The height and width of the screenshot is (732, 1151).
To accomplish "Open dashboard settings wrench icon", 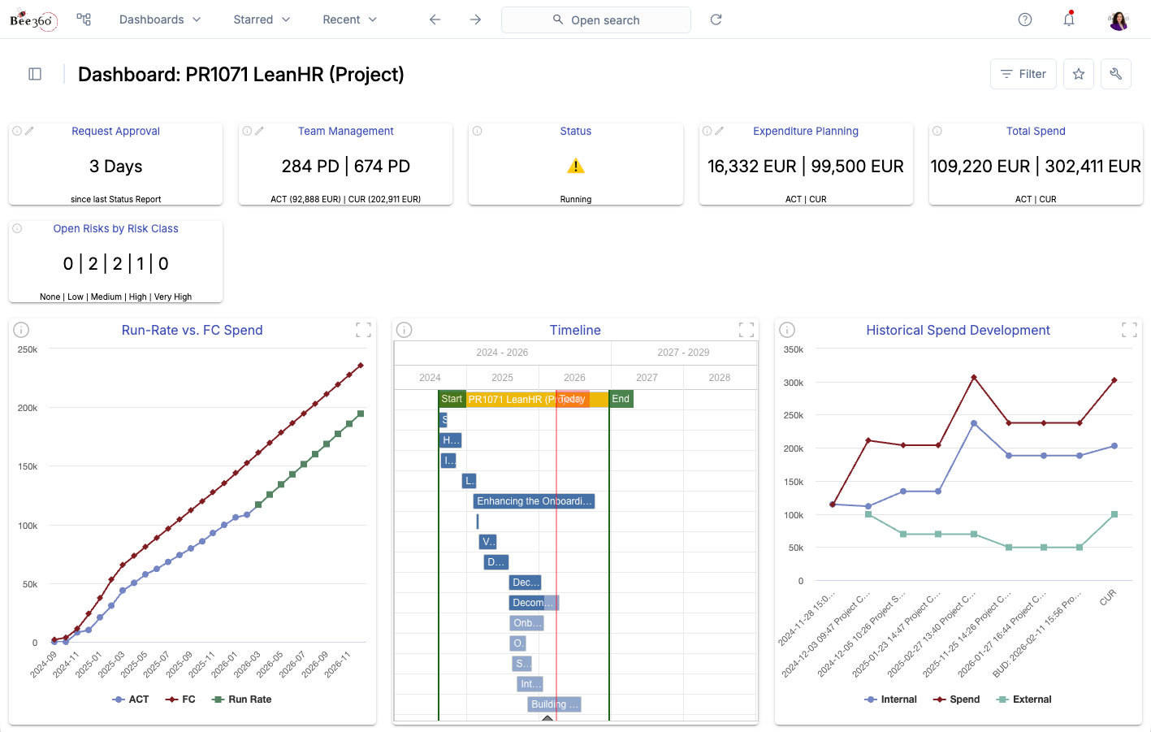I will (x=1116, y=74).
